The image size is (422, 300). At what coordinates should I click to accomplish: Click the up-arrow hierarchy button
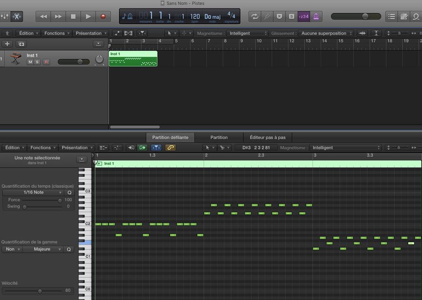click(7, 33)
